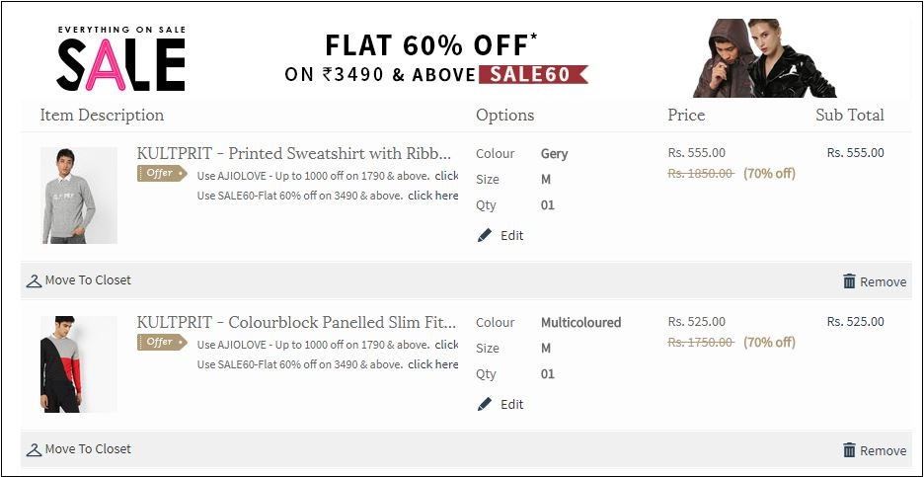Click Offer tag on Printed Sweatshirt
The height and width of the screenshot is (477, 924).
pyautogui.click(x=161, y=174)
